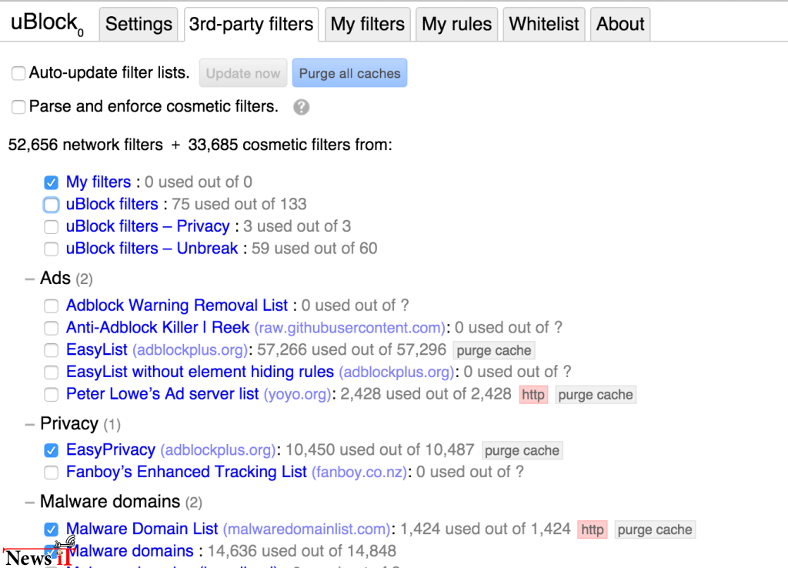Open Adblock Warning Removal List link
788x568 pixels.
coord(177,305)
